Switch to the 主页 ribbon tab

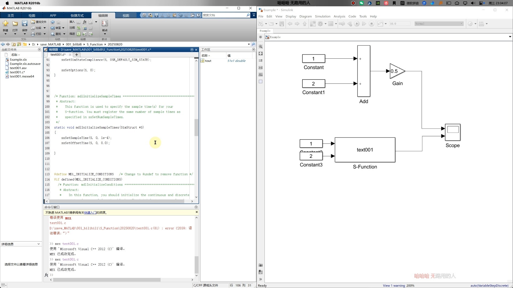11,15
